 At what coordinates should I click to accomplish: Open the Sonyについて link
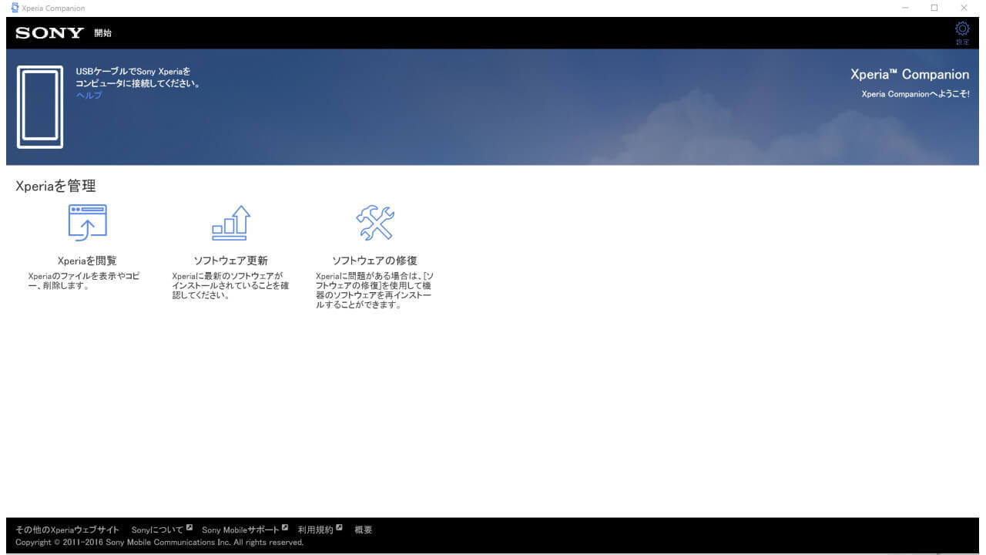coord(158,530)
